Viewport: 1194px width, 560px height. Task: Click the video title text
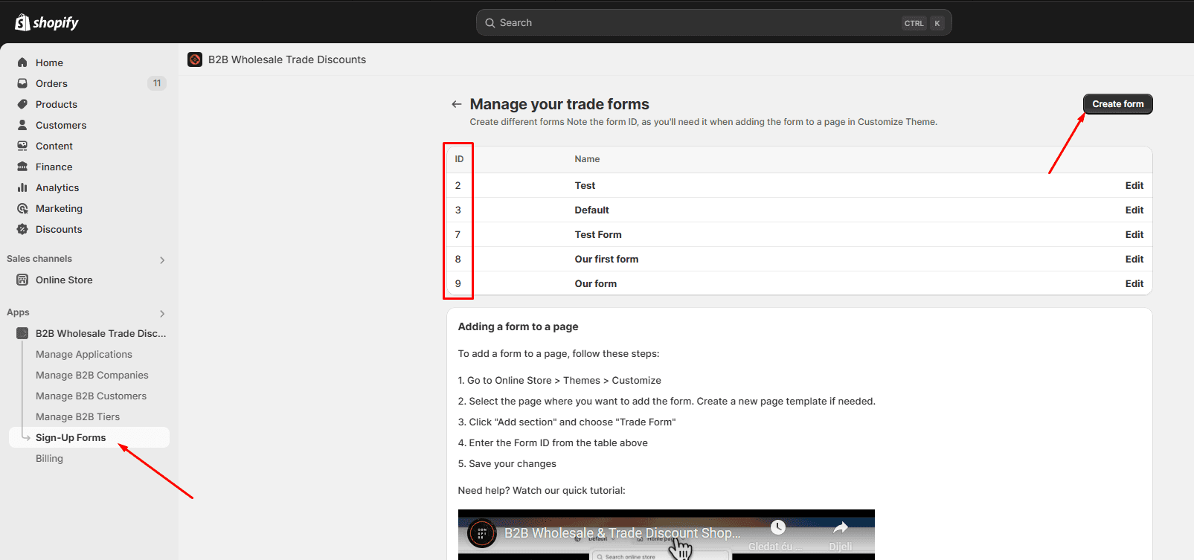623,533
